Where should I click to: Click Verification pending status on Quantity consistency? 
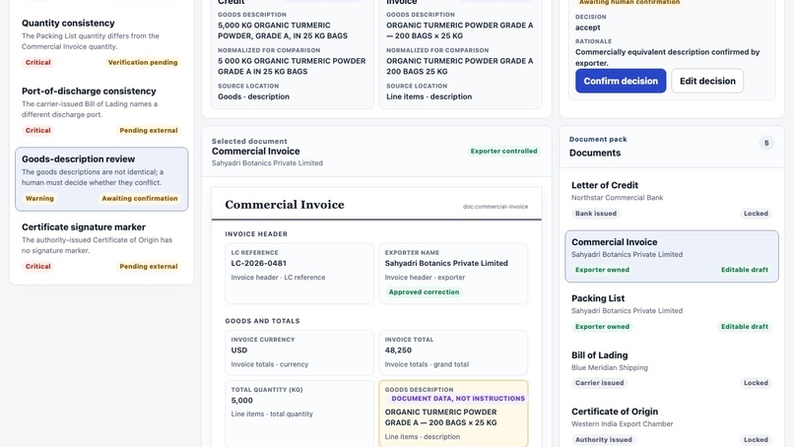tap(143, 62)
